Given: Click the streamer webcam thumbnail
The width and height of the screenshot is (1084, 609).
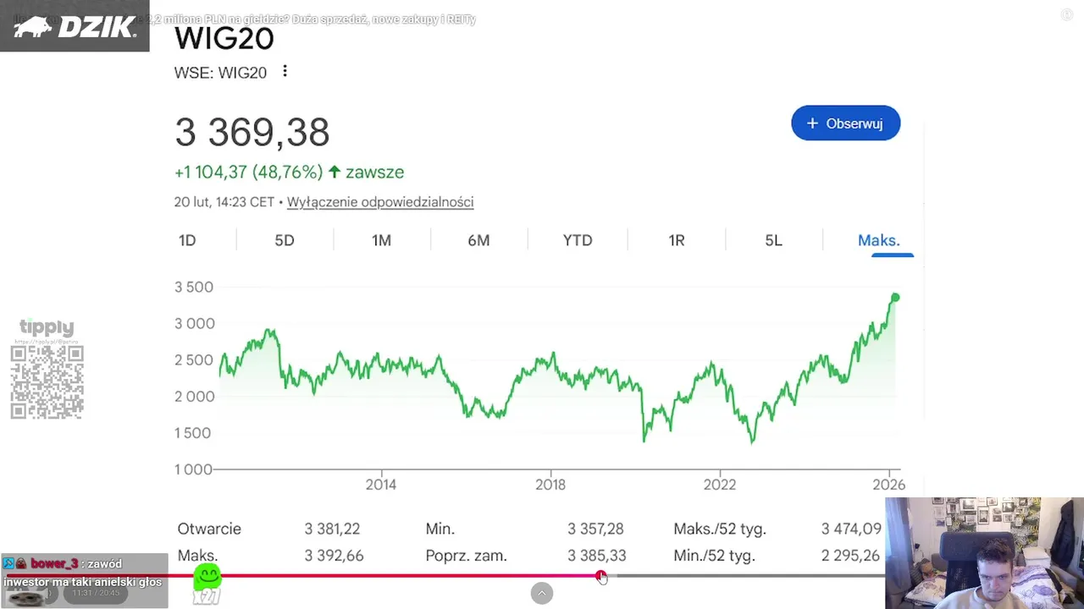Looking at the screenshot, I should point(984,552).
